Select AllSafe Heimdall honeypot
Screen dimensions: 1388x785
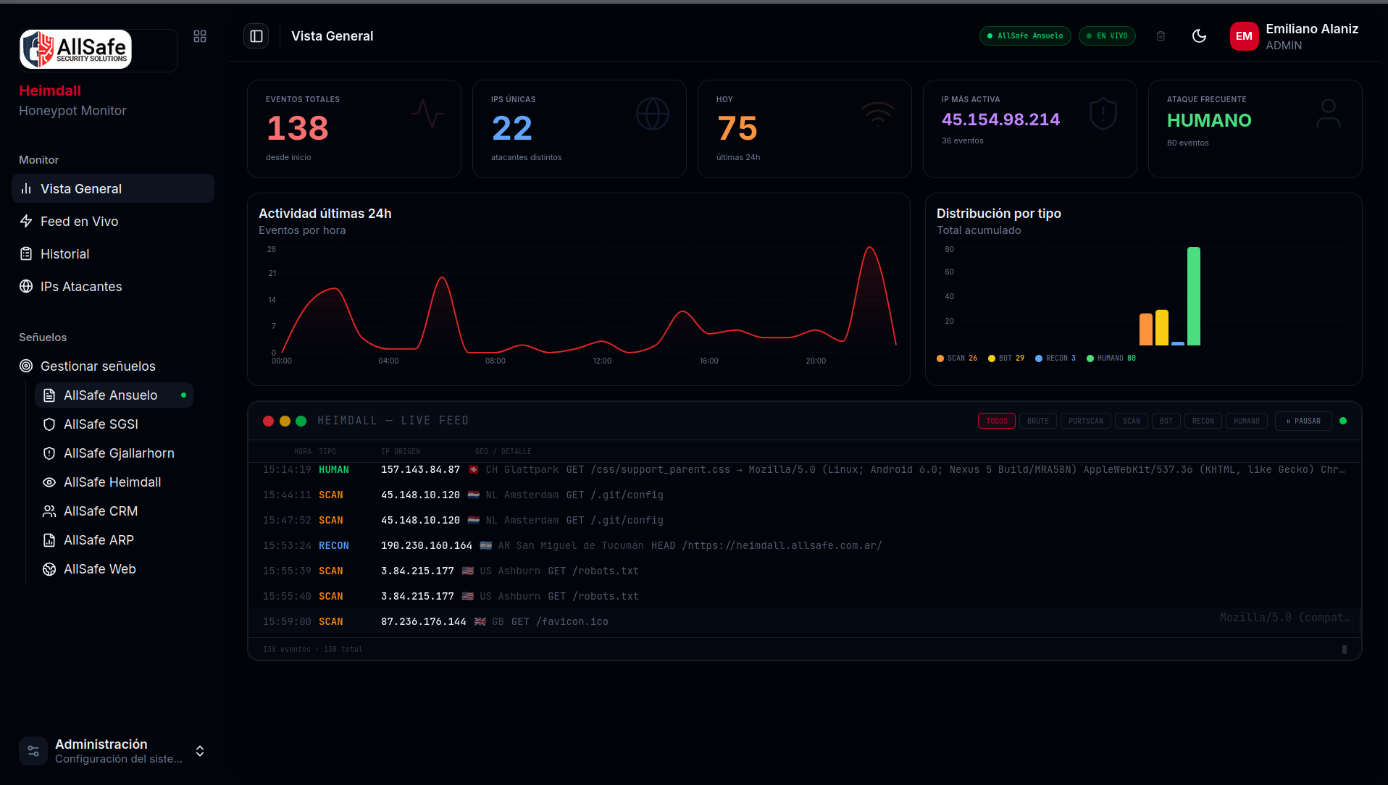click(x=114, y=482)
